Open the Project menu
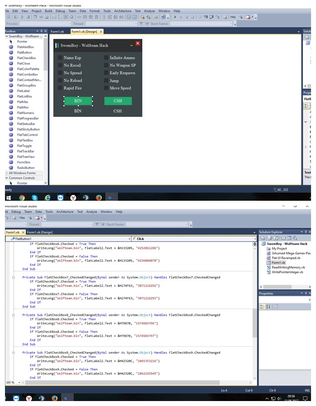 [x=36, y=11]
